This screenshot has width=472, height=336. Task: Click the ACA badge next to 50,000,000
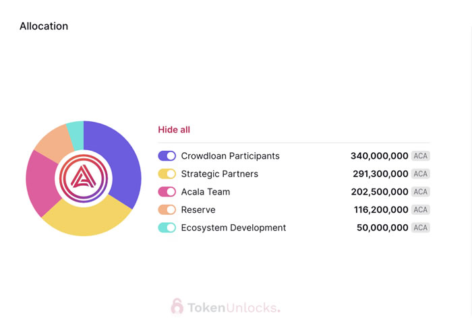(x=421, y=228)
